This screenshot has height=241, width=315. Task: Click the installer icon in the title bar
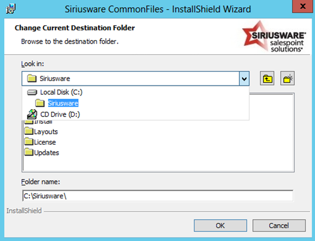[x=9, y=9]
